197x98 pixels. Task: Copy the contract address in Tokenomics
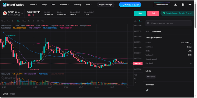click(190, 43)
